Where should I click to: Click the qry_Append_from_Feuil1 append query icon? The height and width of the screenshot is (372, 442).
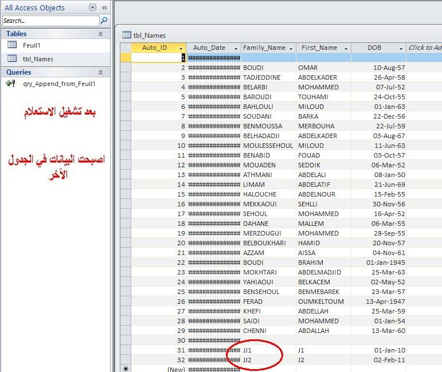click(x=11, y=84)
